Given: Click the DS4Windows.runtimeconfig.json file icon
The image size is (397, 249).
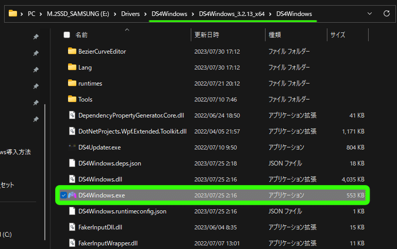Looking at the screenshot, I should pyautogui.click(x=72, y=211).
